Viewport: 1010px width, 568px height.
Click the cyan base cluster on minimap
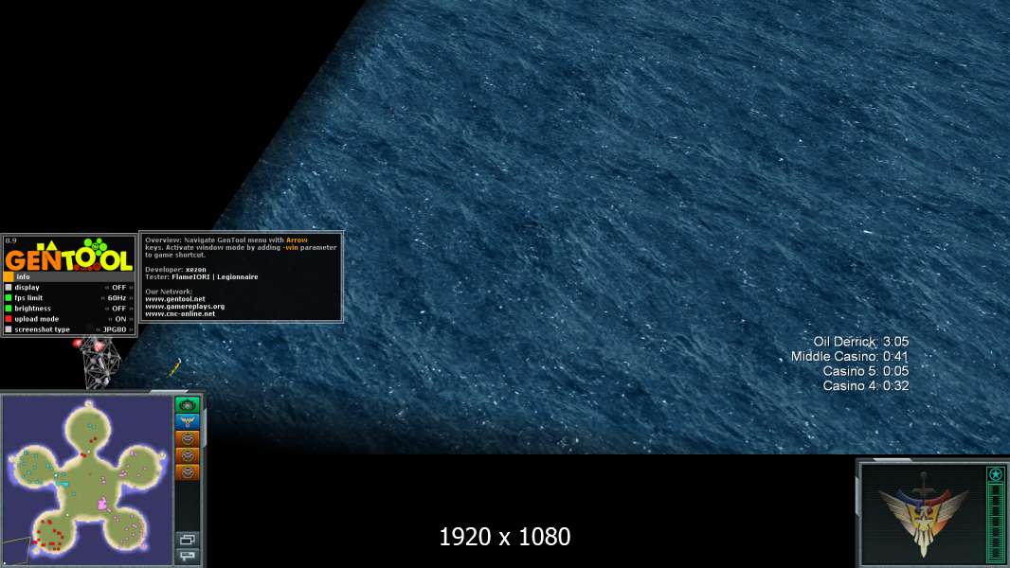[37, 467]
